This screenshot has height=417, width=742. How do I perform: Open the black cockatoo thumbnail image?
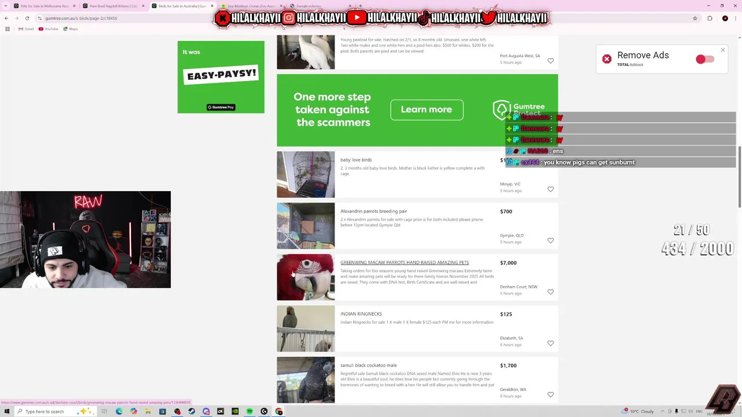point(305,380)
